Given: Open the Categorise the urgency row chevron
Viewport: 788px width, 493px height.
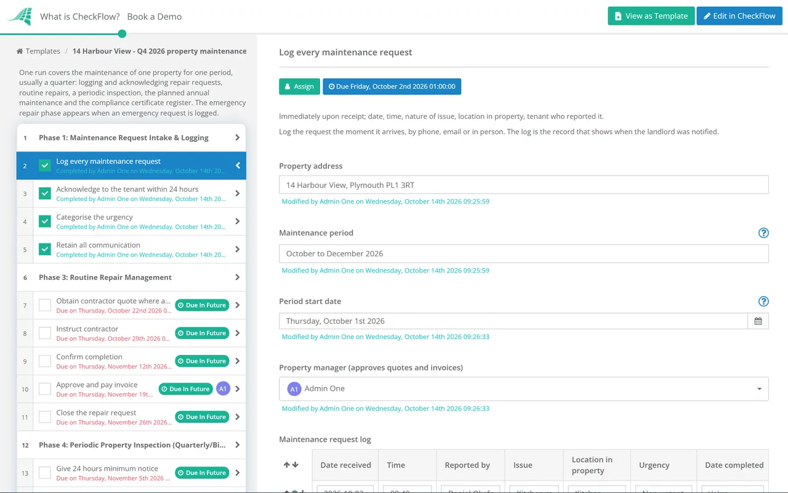Looking at the screenshot, I should click(238, 221).
